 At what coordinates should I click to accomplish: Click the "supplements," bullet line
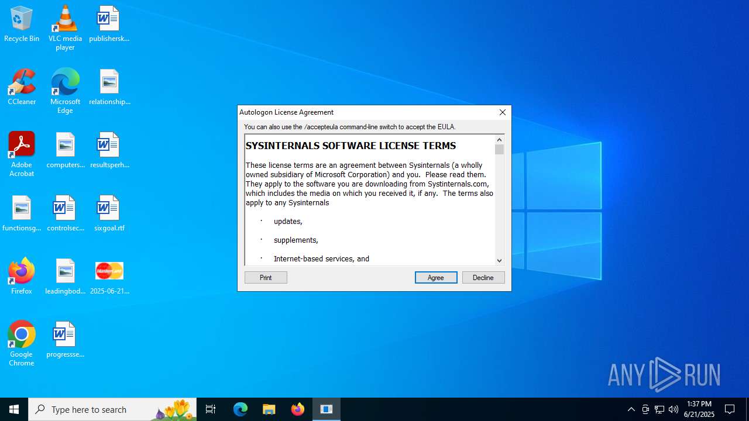[x=296, y=240]
